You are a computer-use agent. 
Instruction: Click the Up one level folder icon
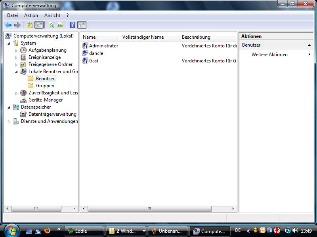(29, 25)
